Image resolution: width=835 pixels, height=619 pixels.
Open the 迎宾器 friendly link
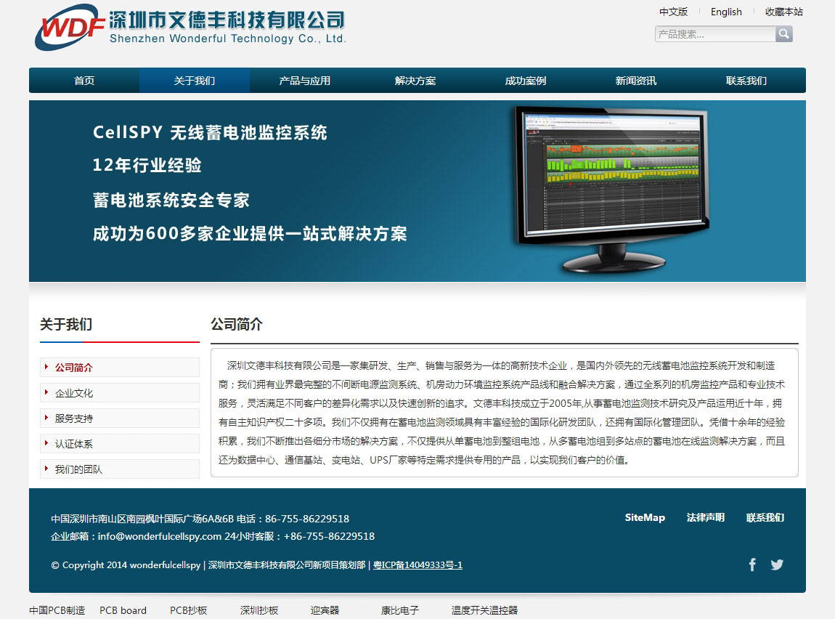coord(325,610)
